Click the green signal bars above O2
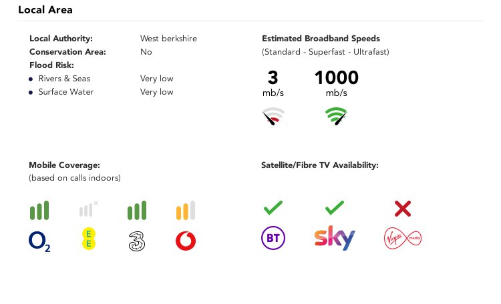The height and width of the screenshot is (304, 501). coord(39,210)
